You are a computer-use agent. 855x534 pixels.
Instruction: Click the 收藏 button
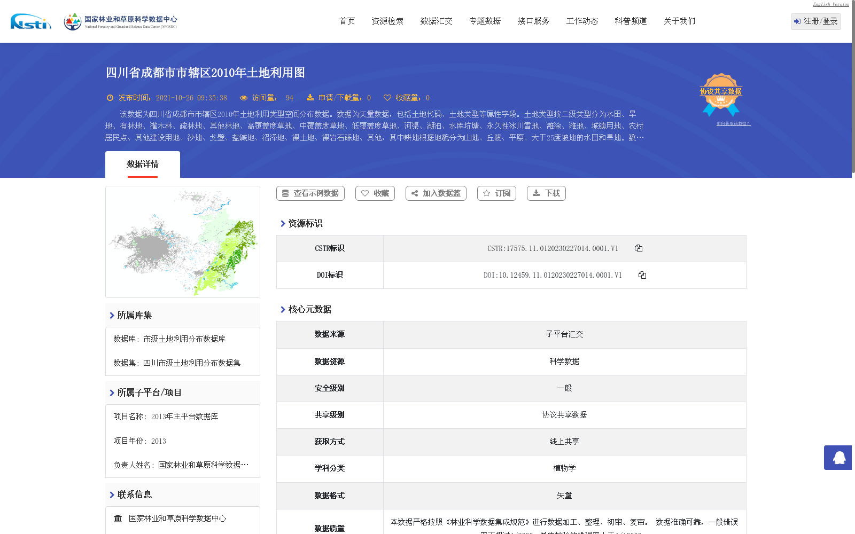pos(375,193)
